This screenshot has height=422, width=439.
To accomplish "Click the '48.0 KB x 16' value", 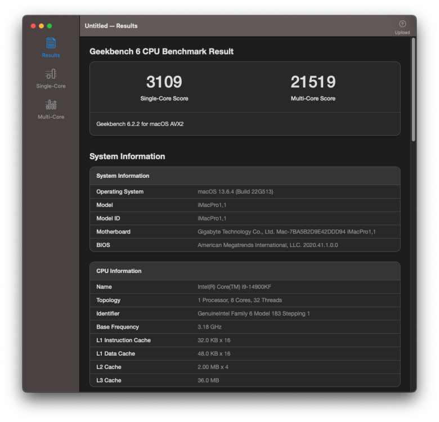I will point(214,354).
